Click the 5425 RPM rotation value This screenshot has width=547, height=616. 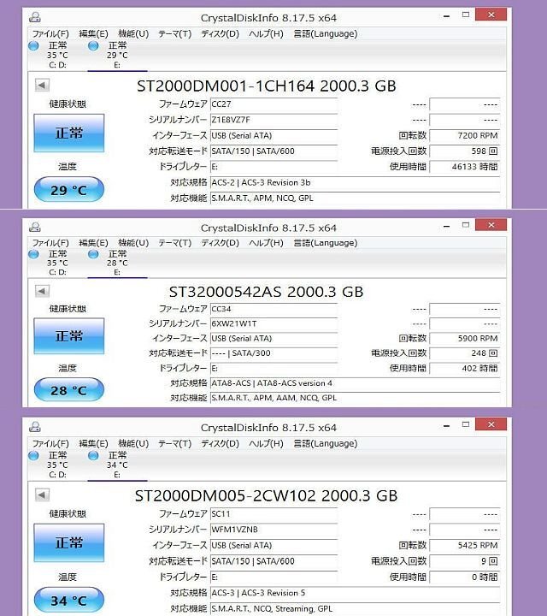coord(465,545)
